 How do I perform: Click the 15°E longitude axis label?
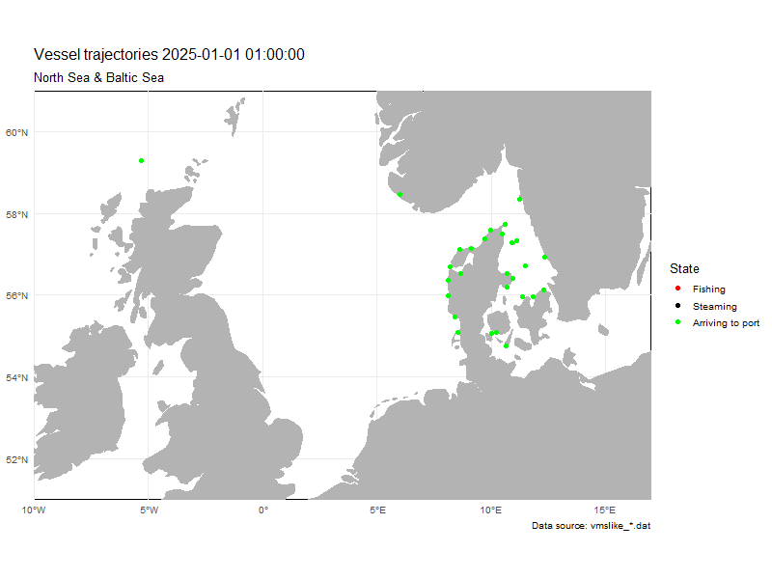tap(605, 510)
